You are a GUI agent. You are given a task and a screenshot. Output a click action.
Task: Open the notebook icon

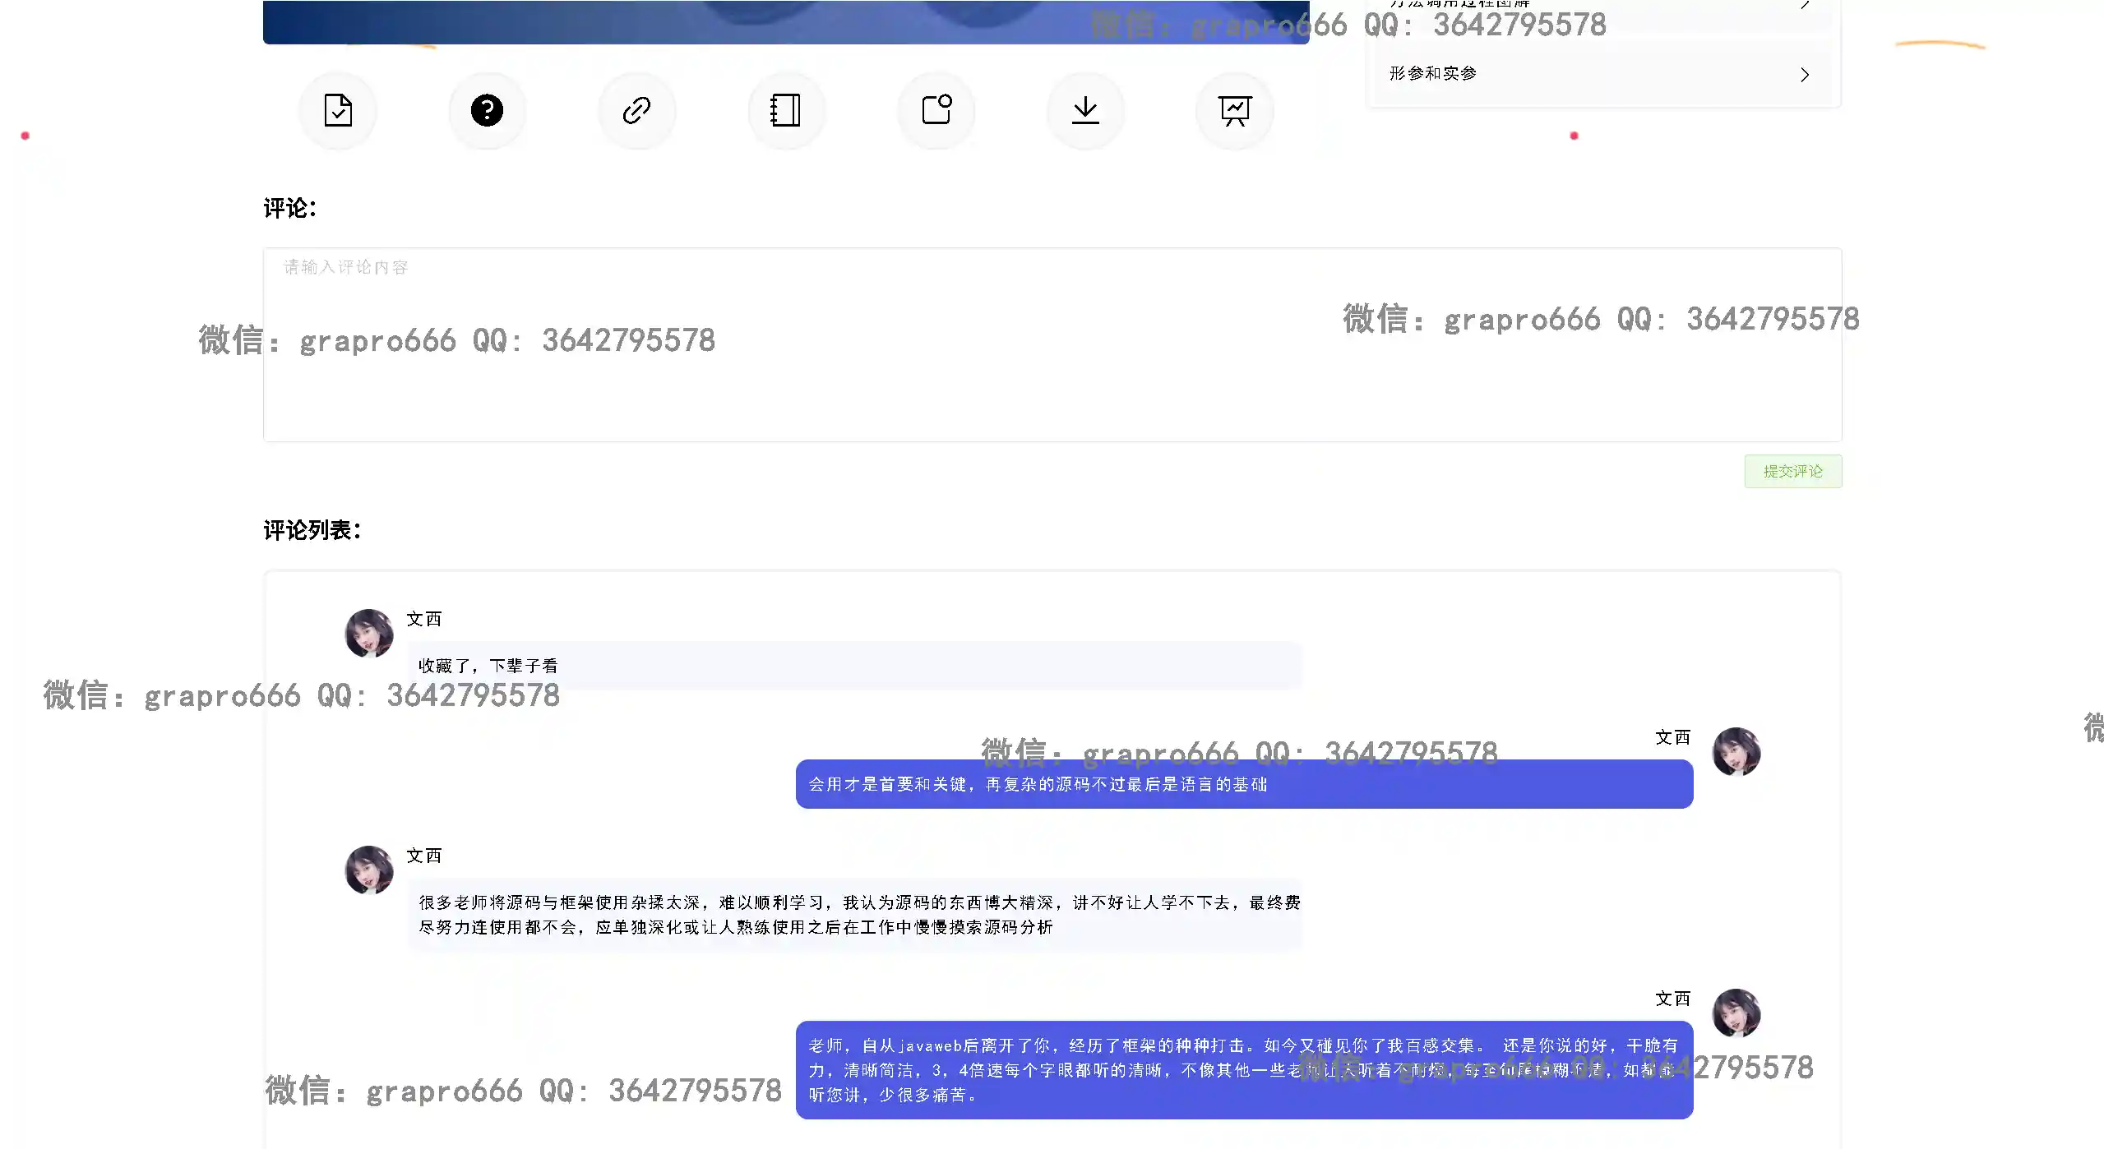(x=786, y=110)
